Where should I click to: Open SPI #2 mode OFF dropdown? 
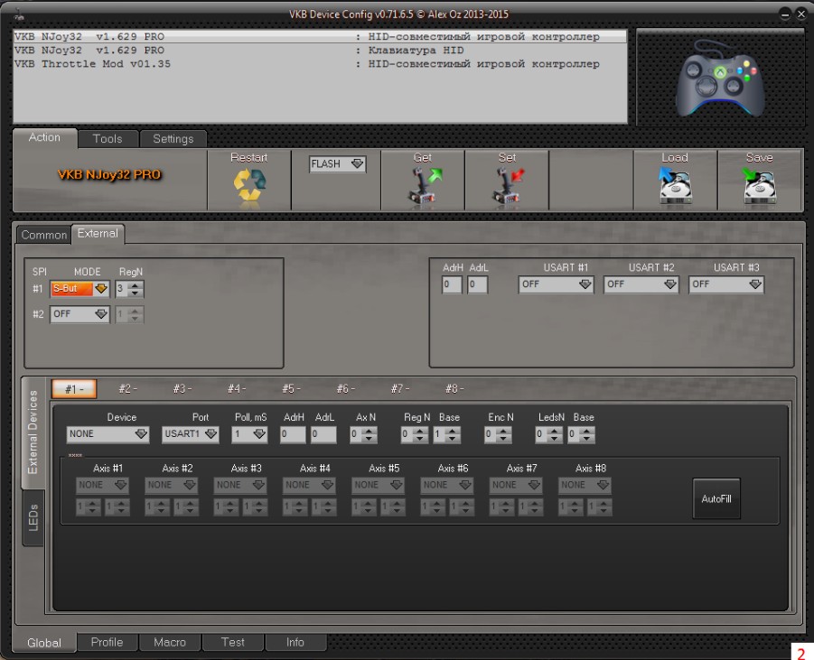click(80, 314)
